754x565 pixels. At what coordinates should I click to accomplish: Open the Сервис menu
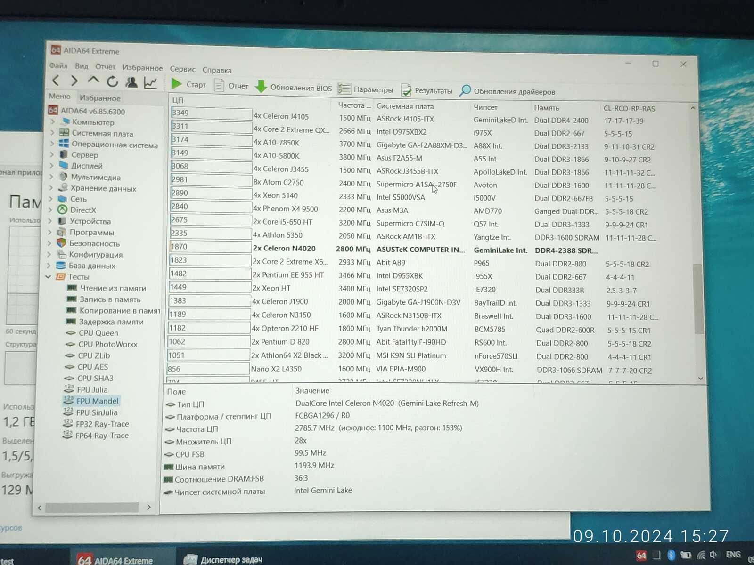pos(182,69)
